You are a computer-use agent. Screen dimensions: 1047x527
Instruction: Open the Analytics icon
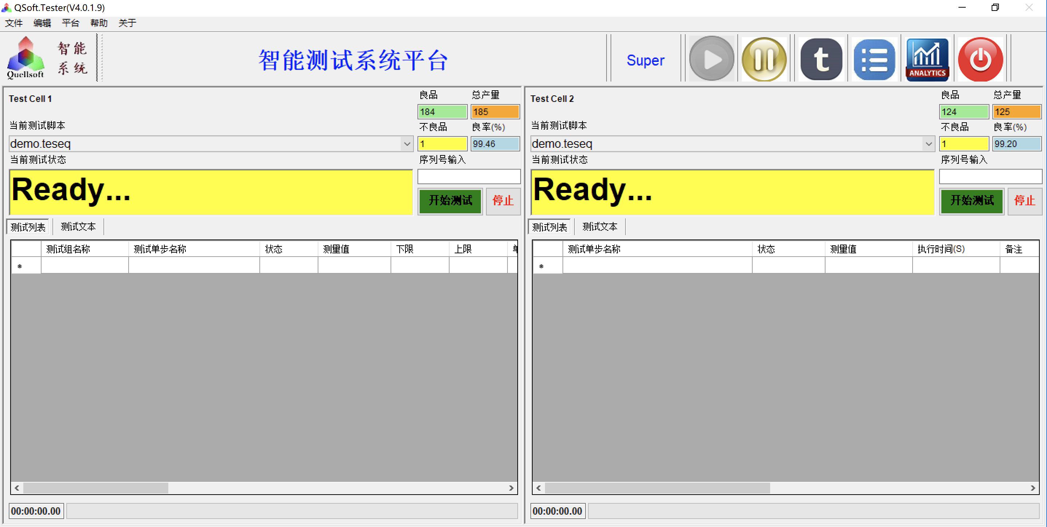click(x=927, y=59)
